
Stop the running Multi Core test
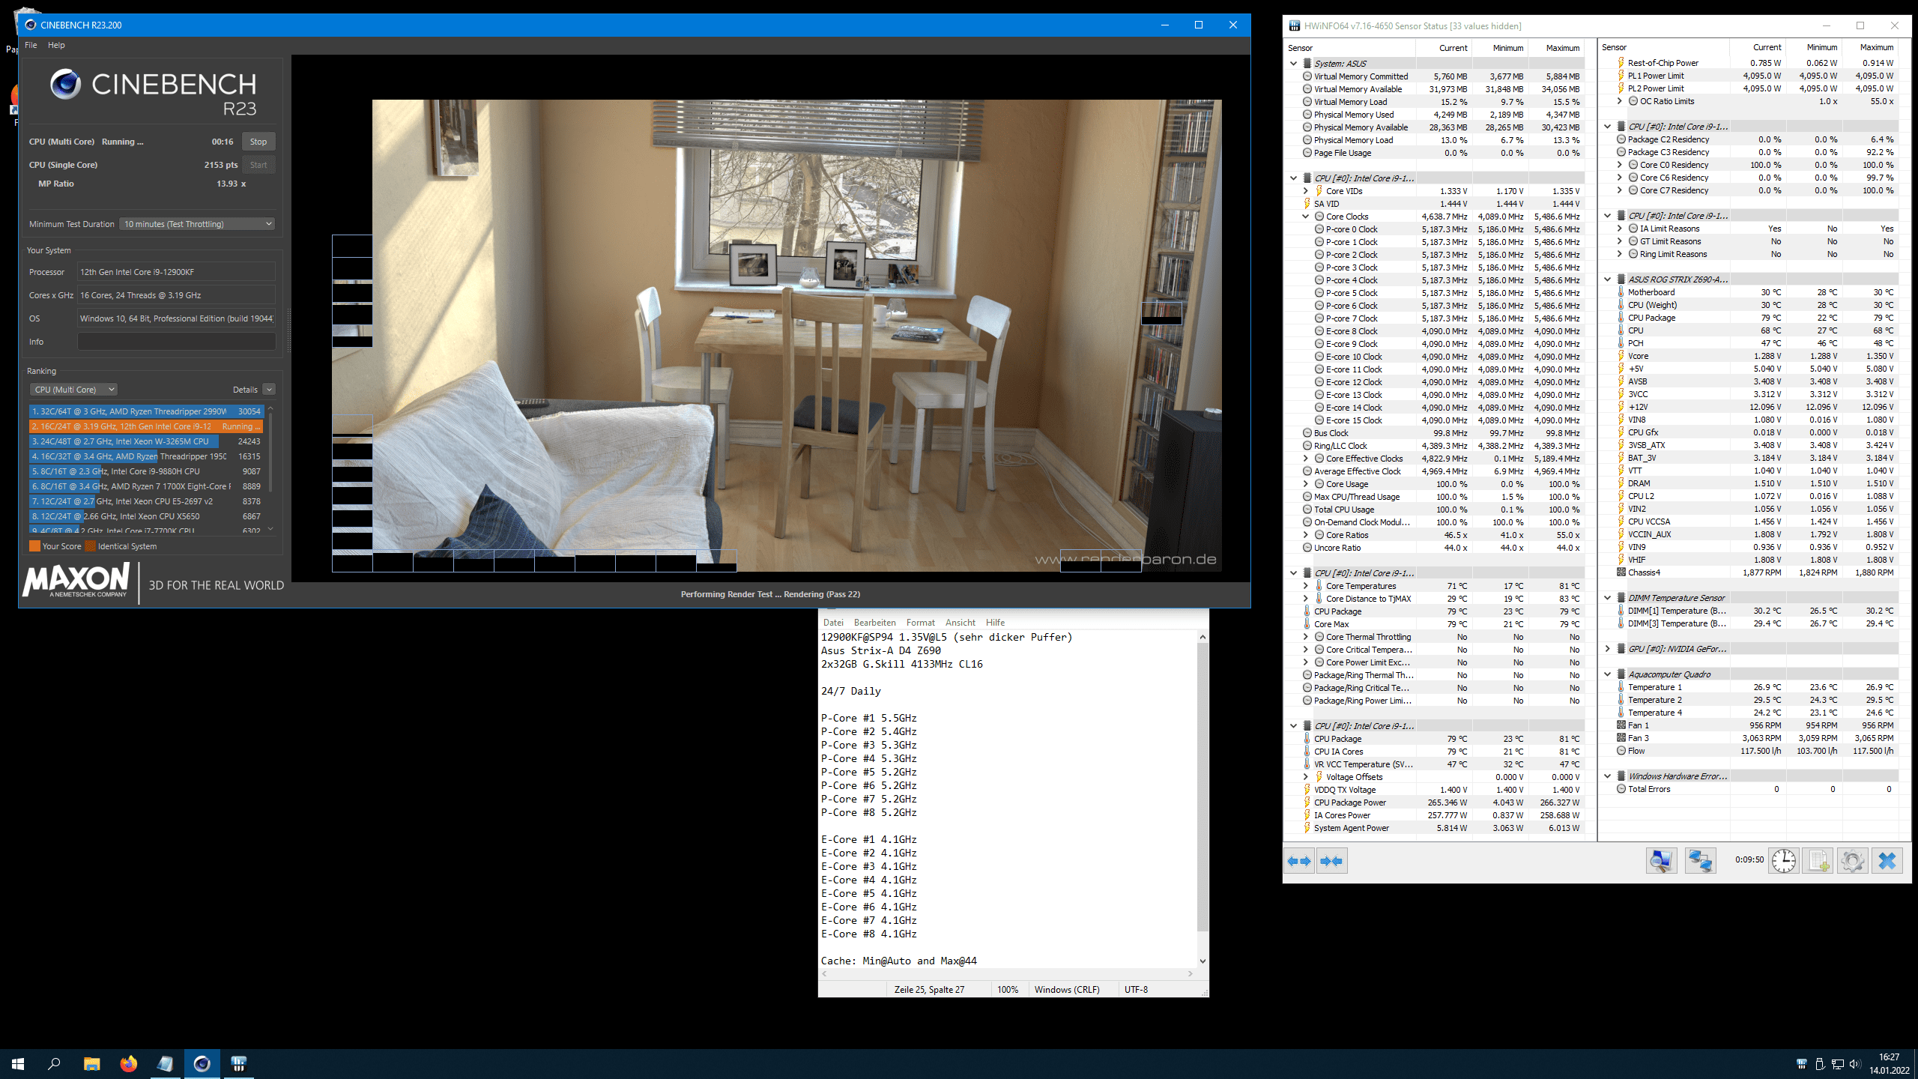[x=258, y=142]
